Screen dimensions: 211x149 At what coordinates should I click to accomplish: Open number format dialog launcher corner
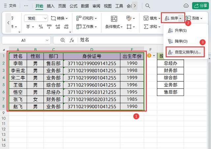pyautogui.click(x=70, y=32)
